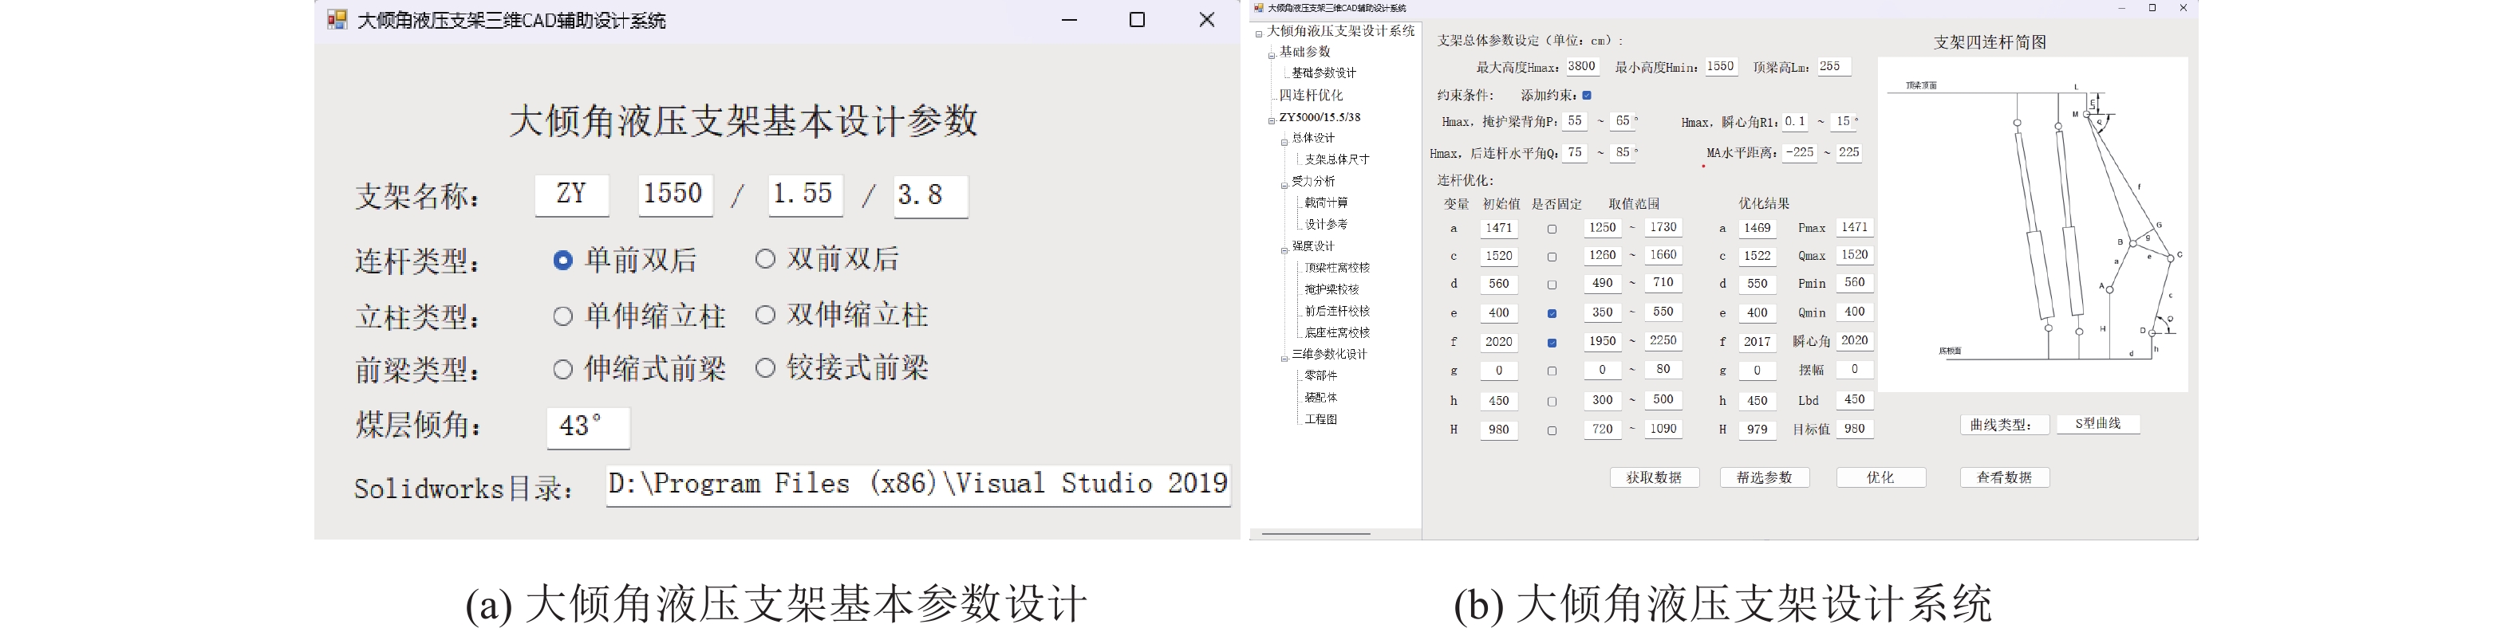Minimize the basic parameter design window
This screenshot has width=2513, height=632.
(x=1069, y=19)
